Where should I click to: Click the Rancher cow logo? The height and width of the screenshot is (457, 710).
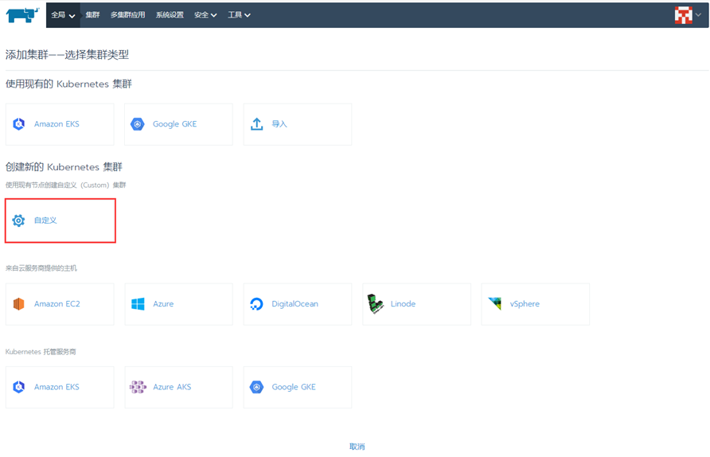(21, 15)
